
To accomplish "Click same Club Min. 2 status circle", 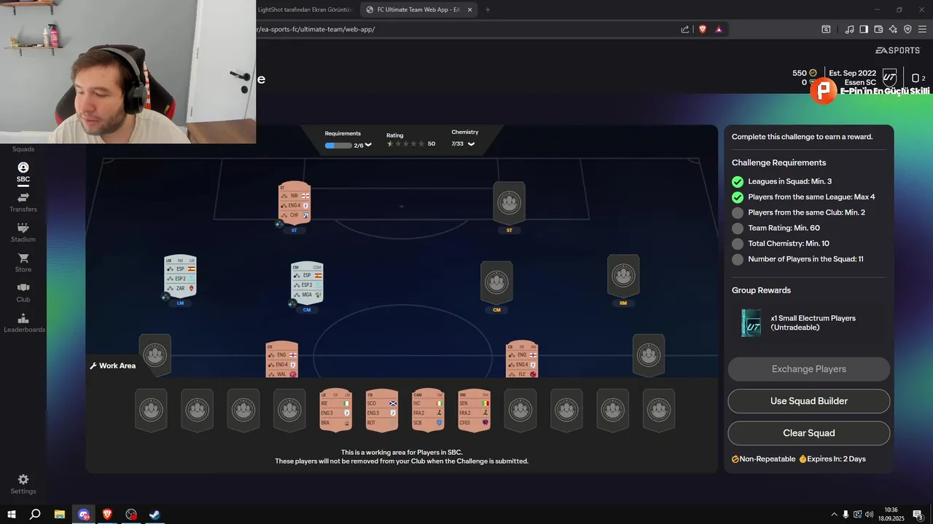I will (738, 213).
